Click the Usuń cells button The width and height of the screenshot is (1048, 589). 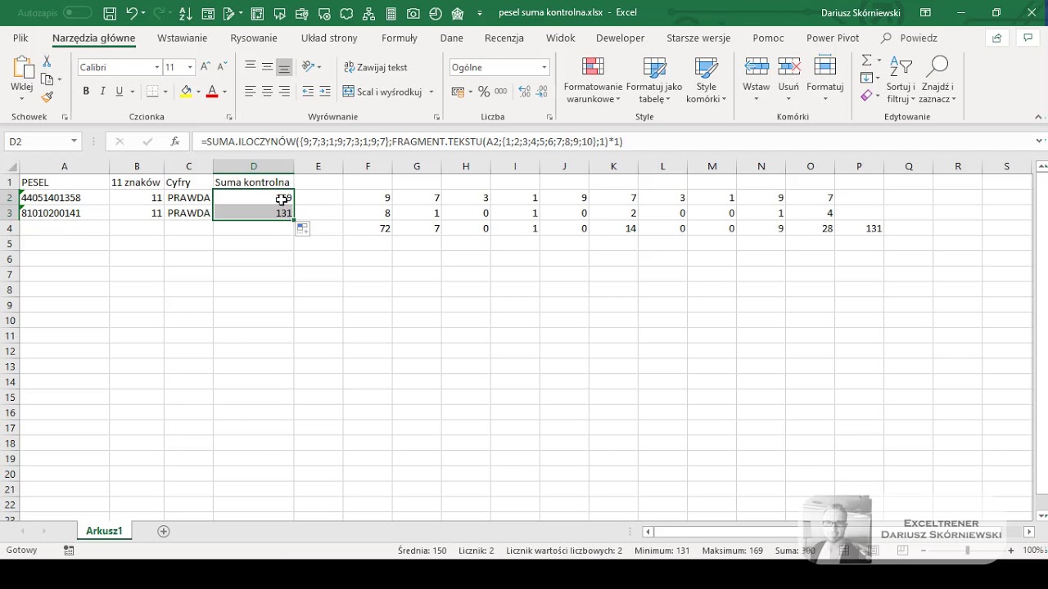click(x=788, y=80)
